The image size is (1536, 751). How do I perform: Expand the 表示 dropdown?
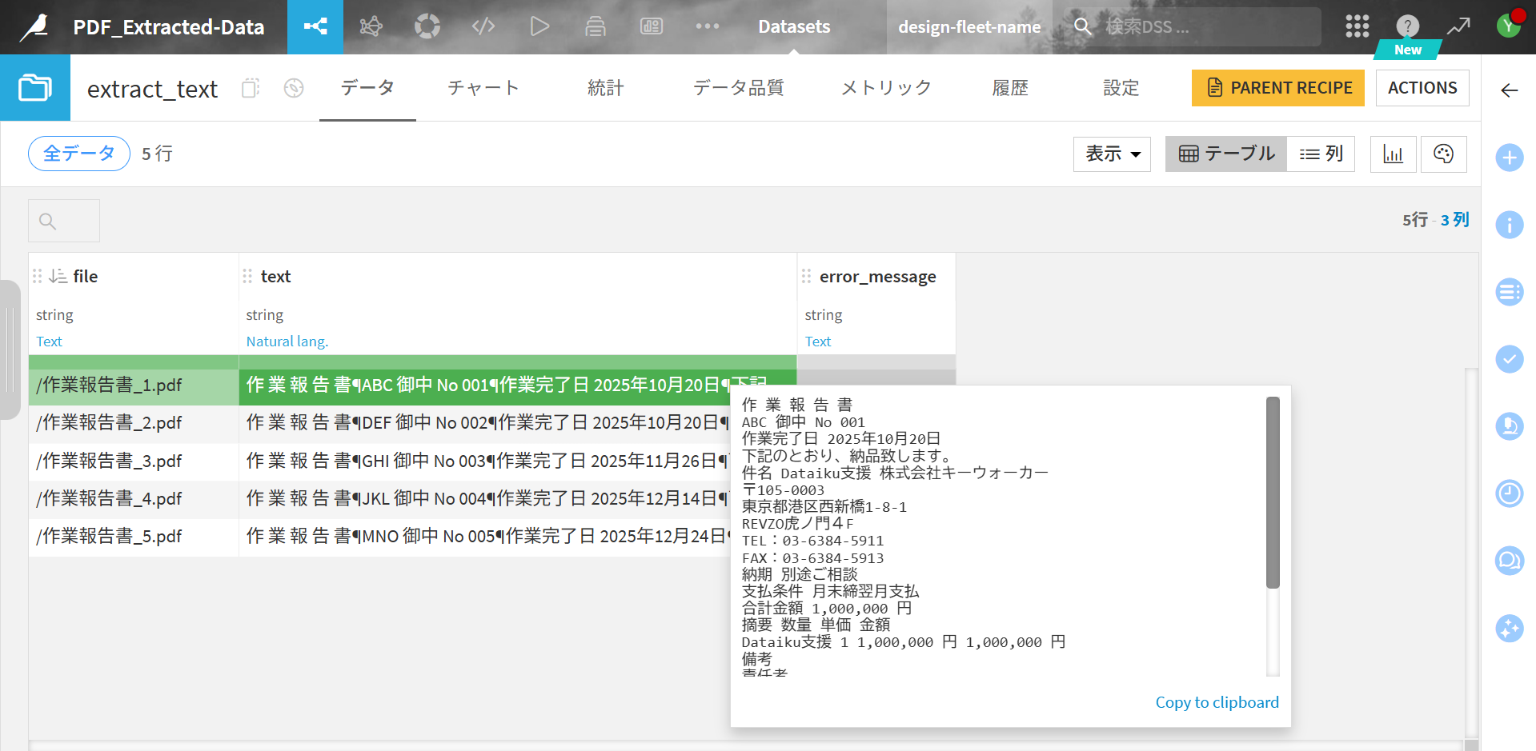(x=1112, y=154)
